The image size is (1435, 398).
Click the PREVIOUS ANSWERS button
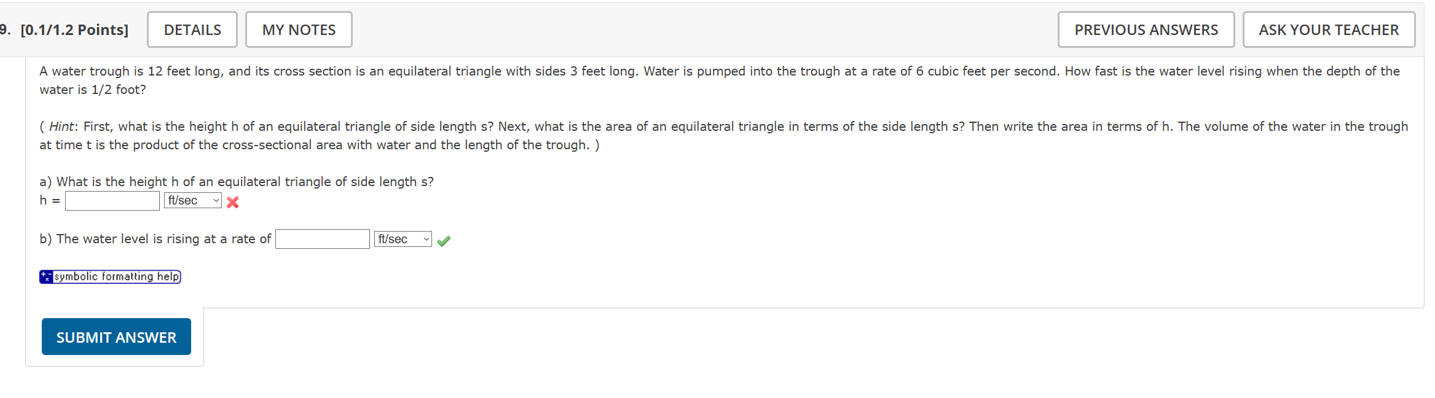[x=1146, y=29]
